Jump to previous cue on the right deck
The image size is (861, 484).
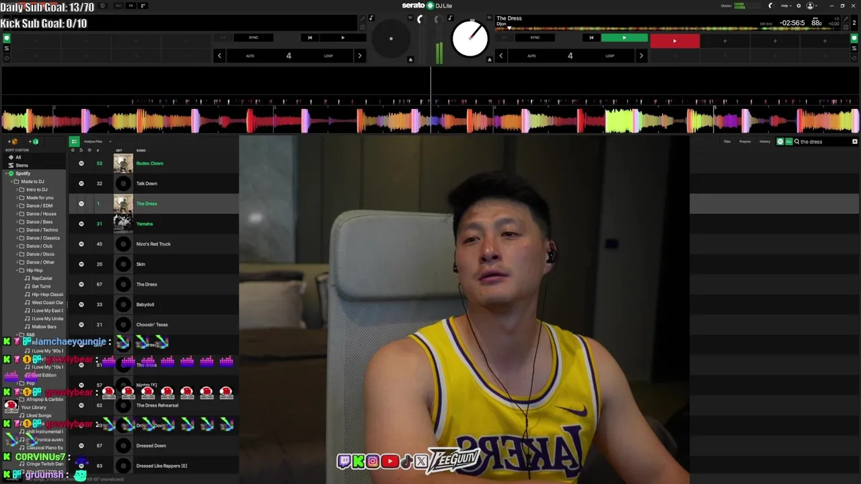pyautogui.click(x=591, y=38)
